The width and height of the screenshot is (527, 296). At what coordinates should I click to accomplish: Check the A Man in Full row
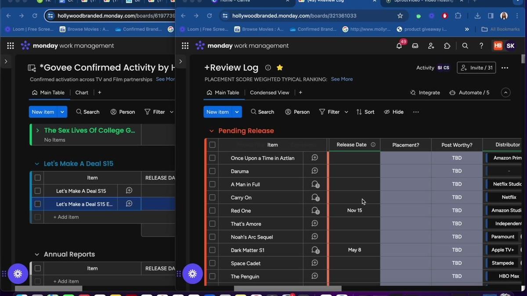(212, 184)
